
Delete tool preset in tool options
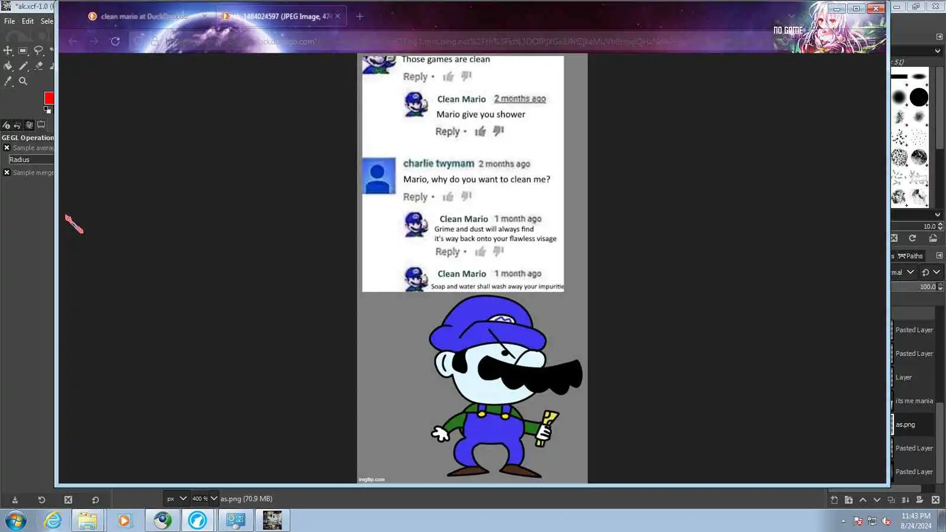(x=68, y=500)
